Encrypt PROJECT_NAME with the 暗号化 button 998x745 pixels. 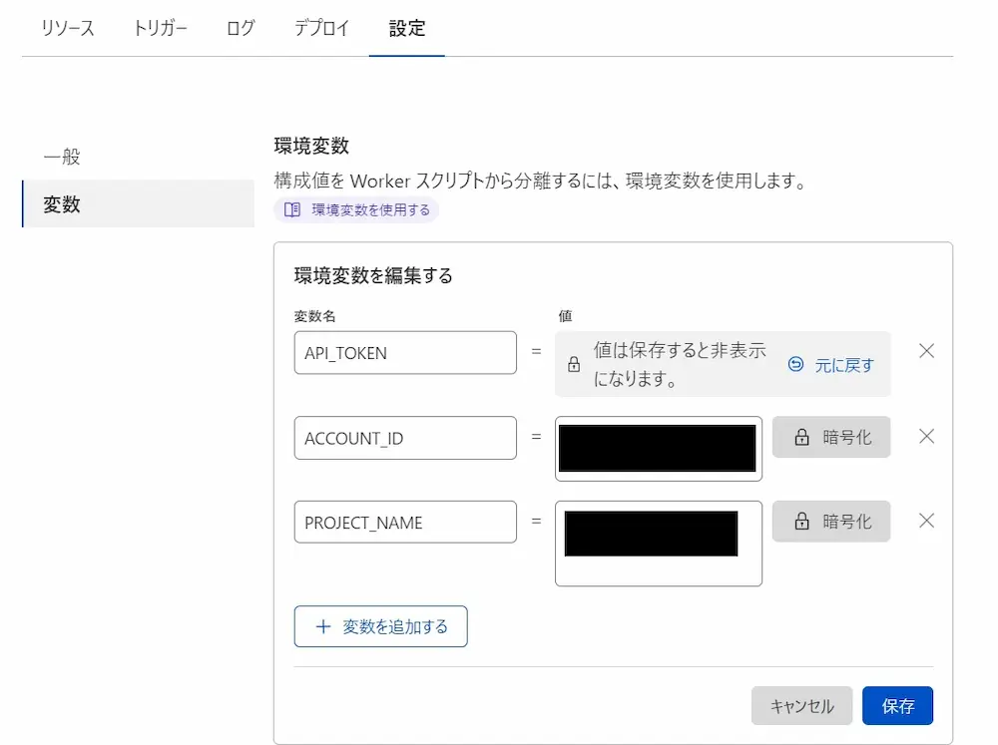tap(830, 522)
